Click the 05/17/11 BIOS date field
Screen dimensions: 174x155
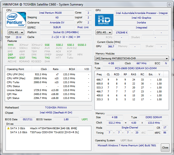[28, 119]
